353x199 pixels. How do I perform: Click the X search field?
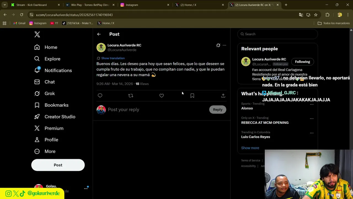tap(277, 34)
